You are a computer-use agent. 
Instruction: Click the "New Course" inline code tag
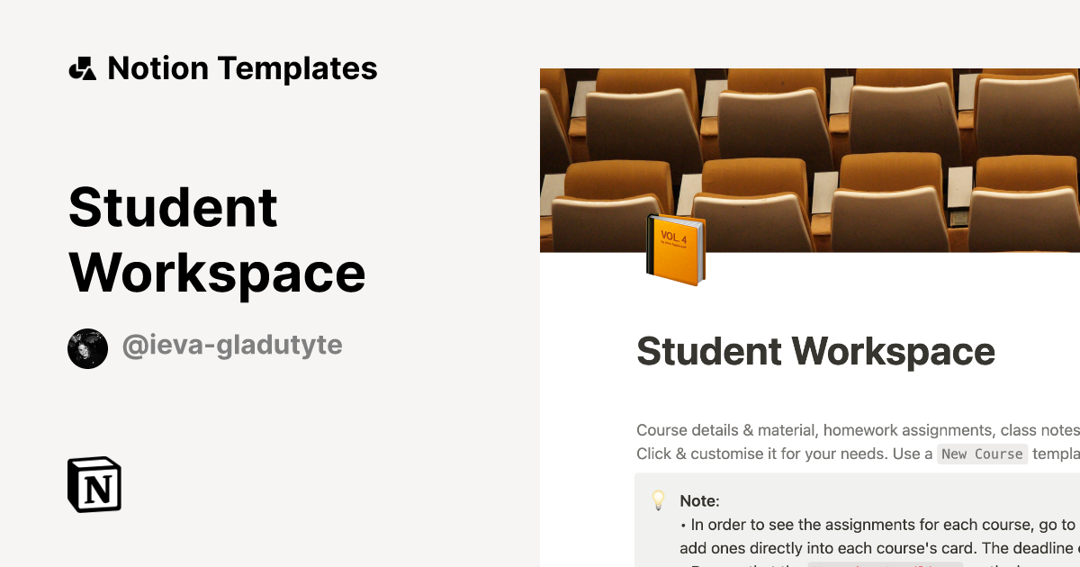tap(982, 454)
